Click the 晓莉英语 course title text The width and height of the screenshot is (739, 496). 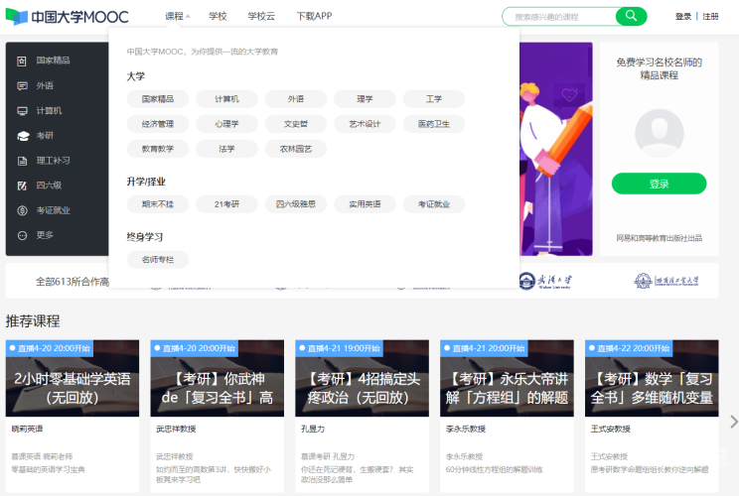click(x=28, y=429)
